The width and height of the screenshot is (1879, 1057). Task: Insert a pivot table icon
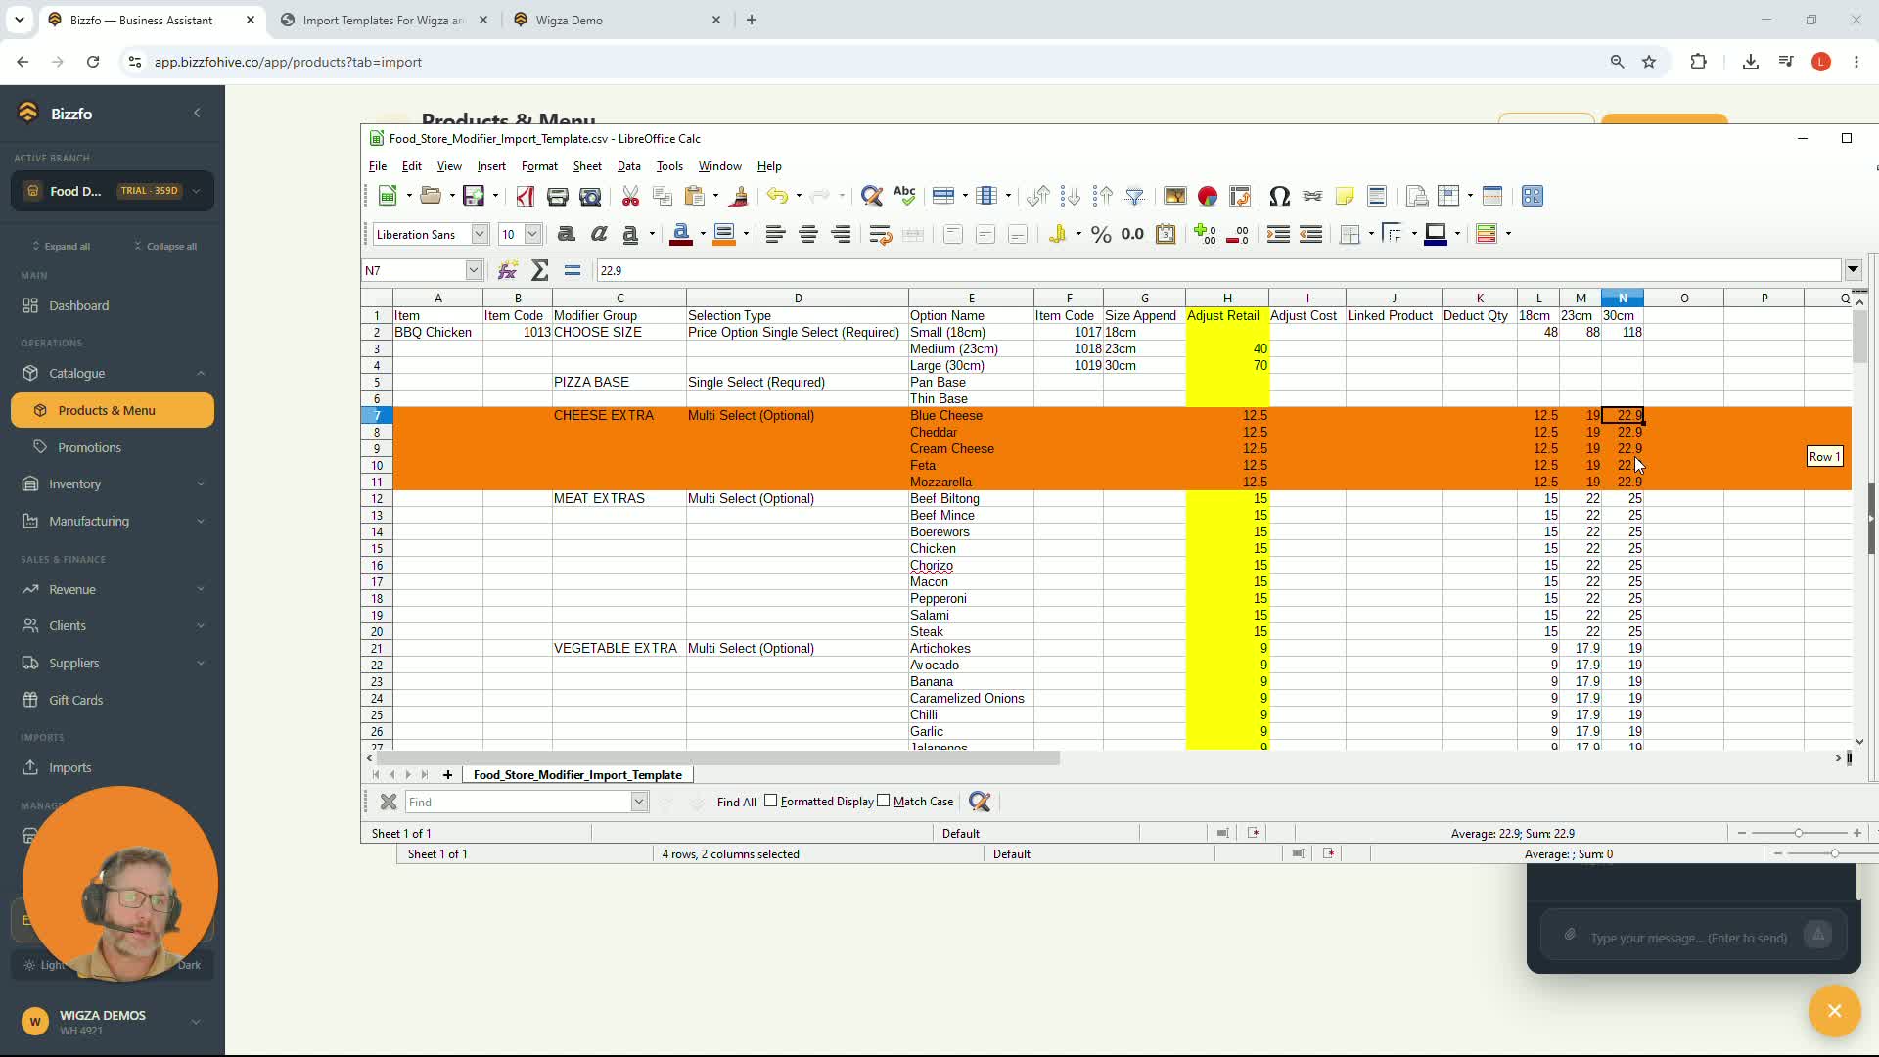pyautogui.click(x=1240, y=197)
